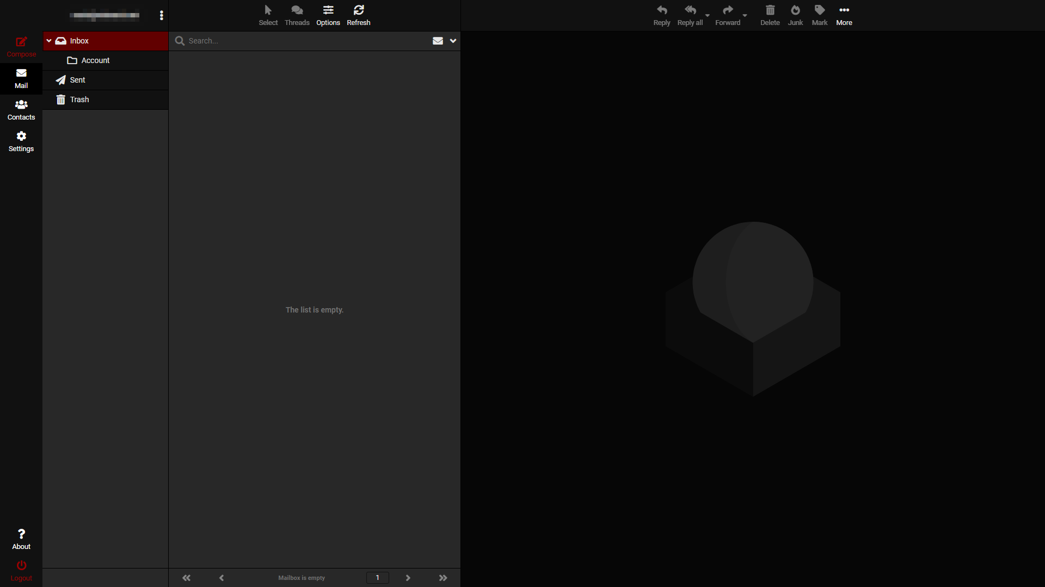Jump to last page button
Screen dimensions: 1045x587
443,578
